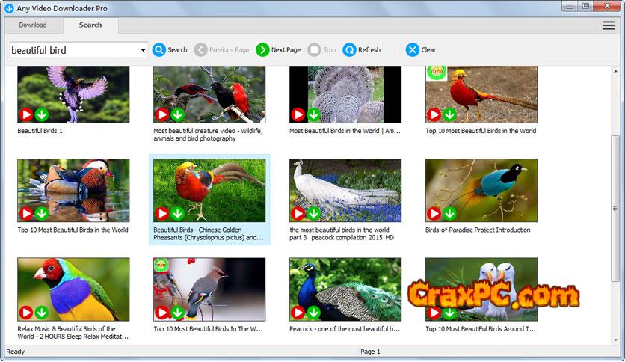Screen dimensions: 625x362
Task: Clear the search results
Action: click(x=412, y=50)
